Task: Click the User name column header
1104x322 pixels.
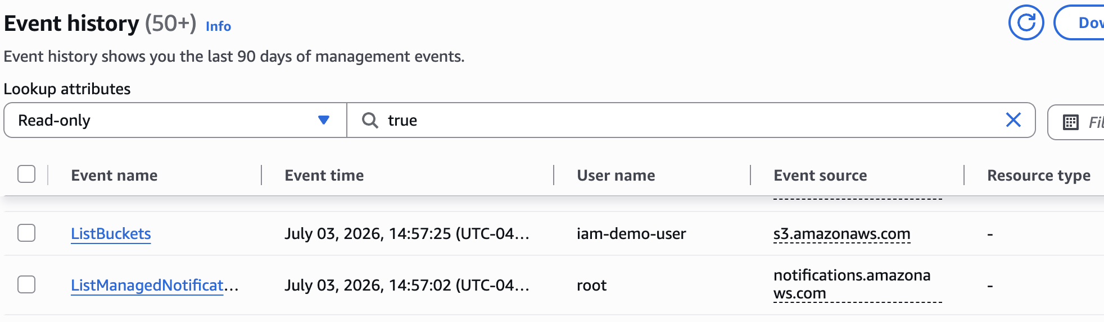Action: (616, 176)
